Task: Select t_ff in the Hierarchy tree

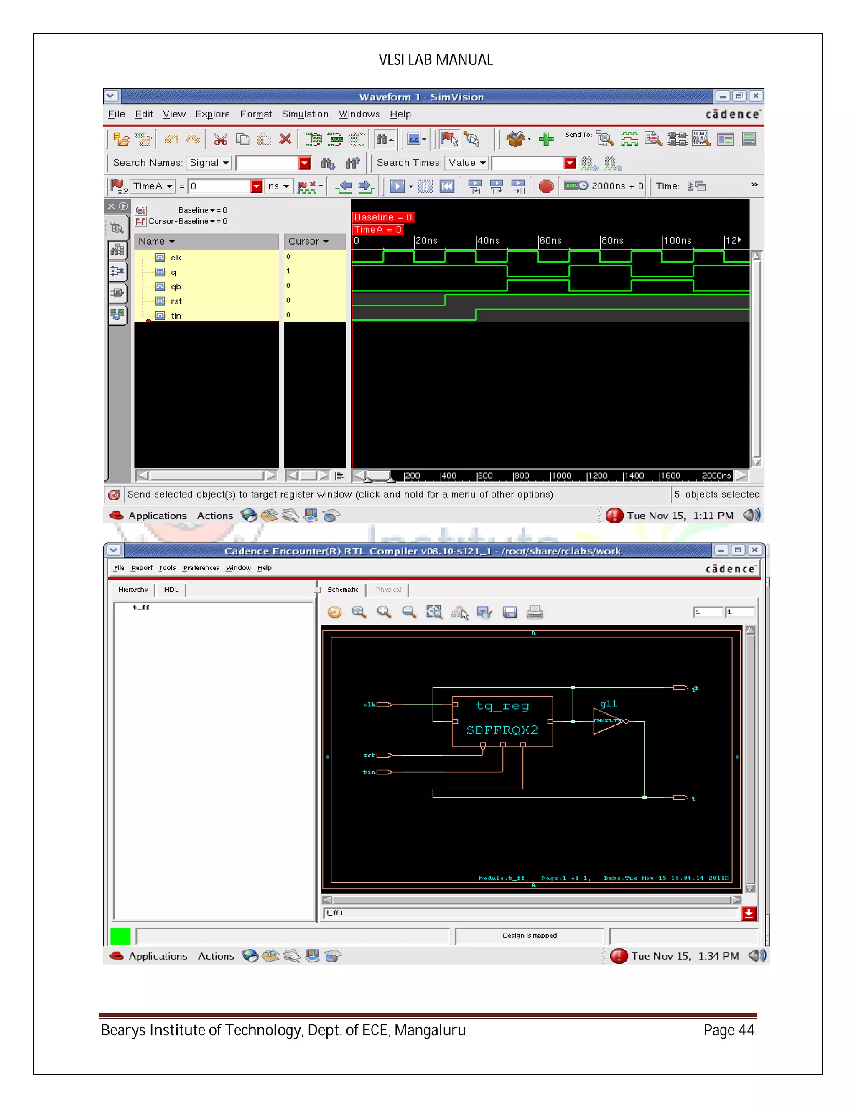Action: click(141, 607)
